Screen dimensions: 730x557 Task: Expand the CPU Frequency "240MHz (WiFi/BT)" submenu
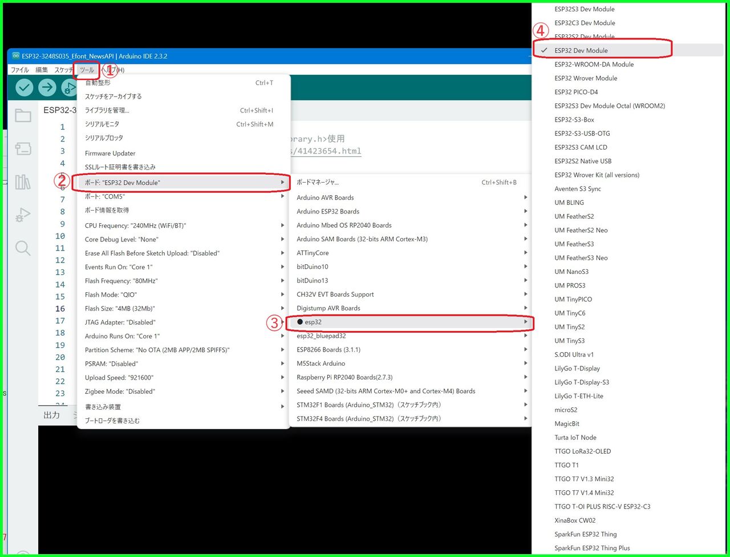tap(184, 225)
